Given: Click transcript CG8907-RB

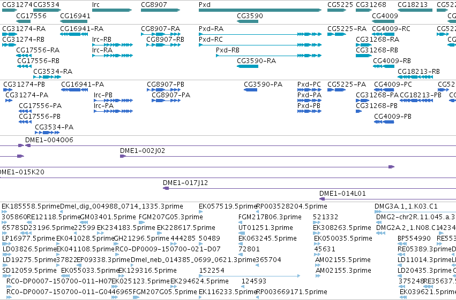Looking at the screenshot, I should [x=163, y=45].
